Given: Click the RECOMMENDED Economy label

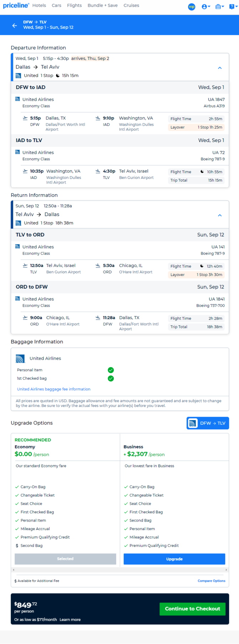Looking at the screenshot, I should [33, 440].
